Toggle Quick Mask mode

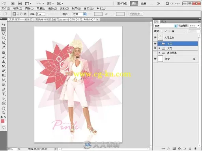tap(4, 128)
